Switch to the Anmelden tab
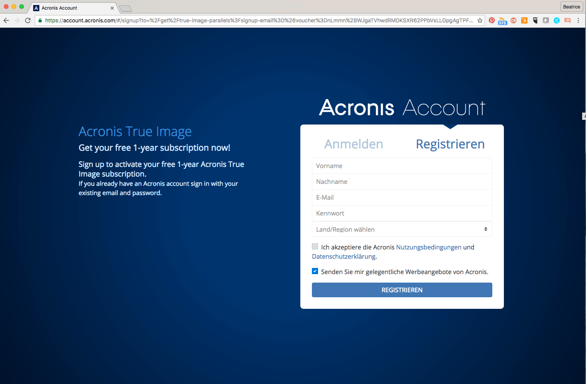 354,144
